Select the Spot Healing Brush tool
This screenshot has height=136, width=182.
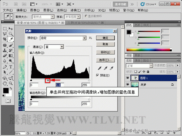point(5,45)
